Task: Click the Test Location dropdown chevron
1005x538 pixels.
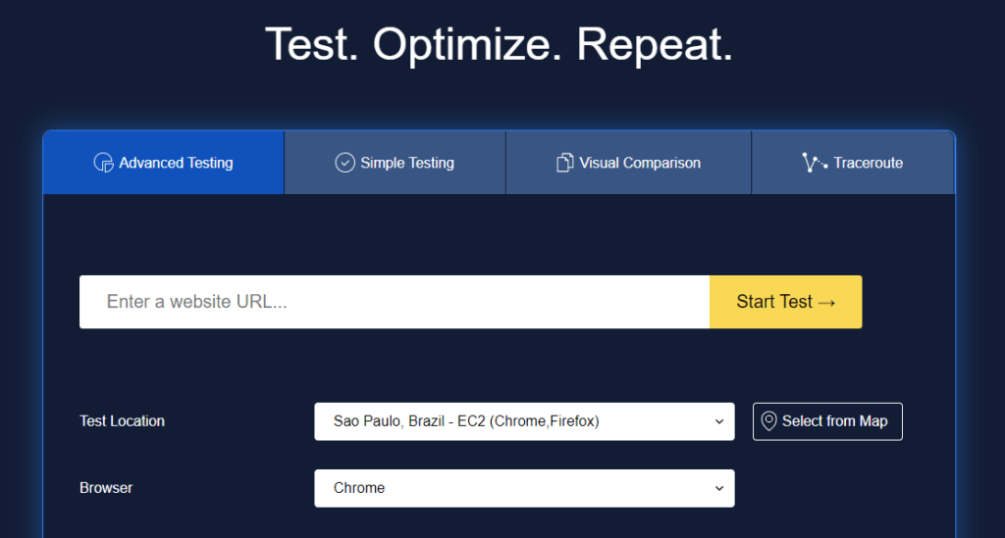Action: coord(719,421)
